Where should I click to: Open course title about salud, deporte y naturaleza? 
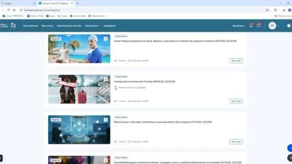[175, 41]
